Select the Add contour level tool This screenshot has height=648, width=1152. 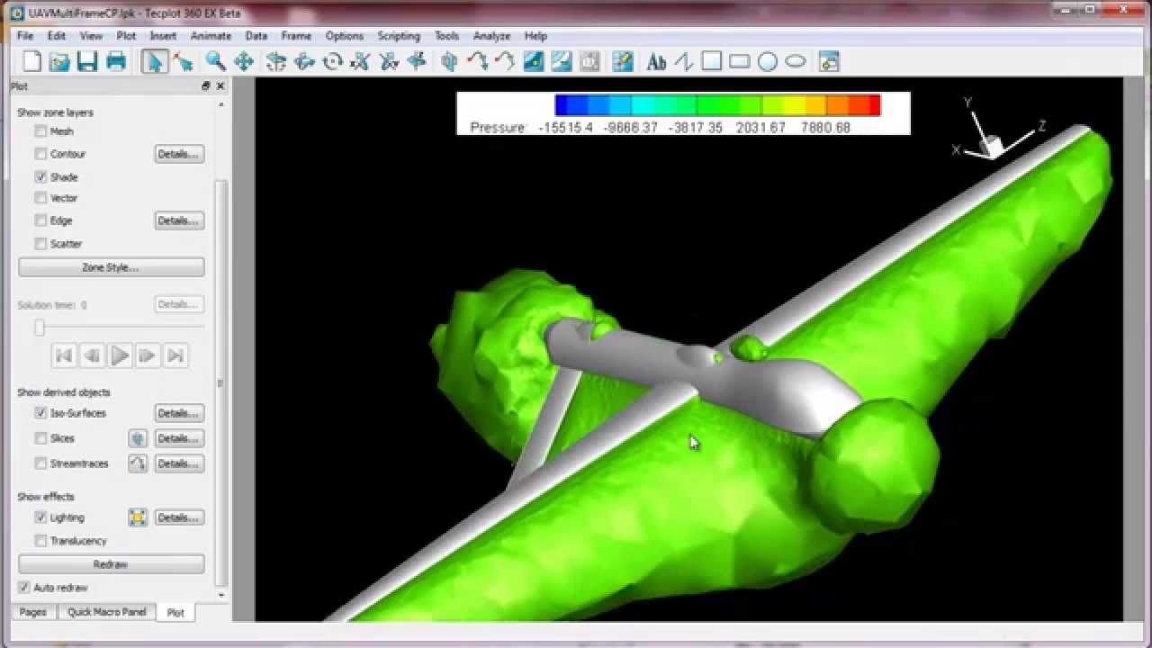tap(534, 61)
